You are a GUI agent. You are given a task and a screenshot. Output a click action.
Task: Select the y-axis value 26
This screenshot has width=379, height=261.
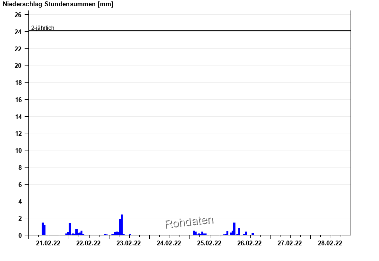click(18, 15)
